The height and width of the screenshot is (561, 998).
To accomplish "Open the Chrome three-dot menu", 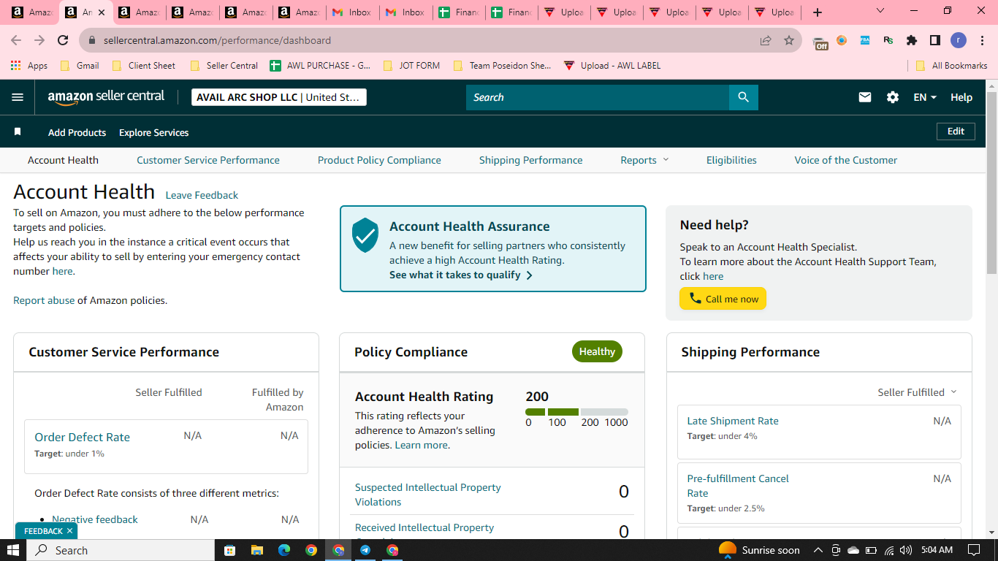I will [980, 40].
